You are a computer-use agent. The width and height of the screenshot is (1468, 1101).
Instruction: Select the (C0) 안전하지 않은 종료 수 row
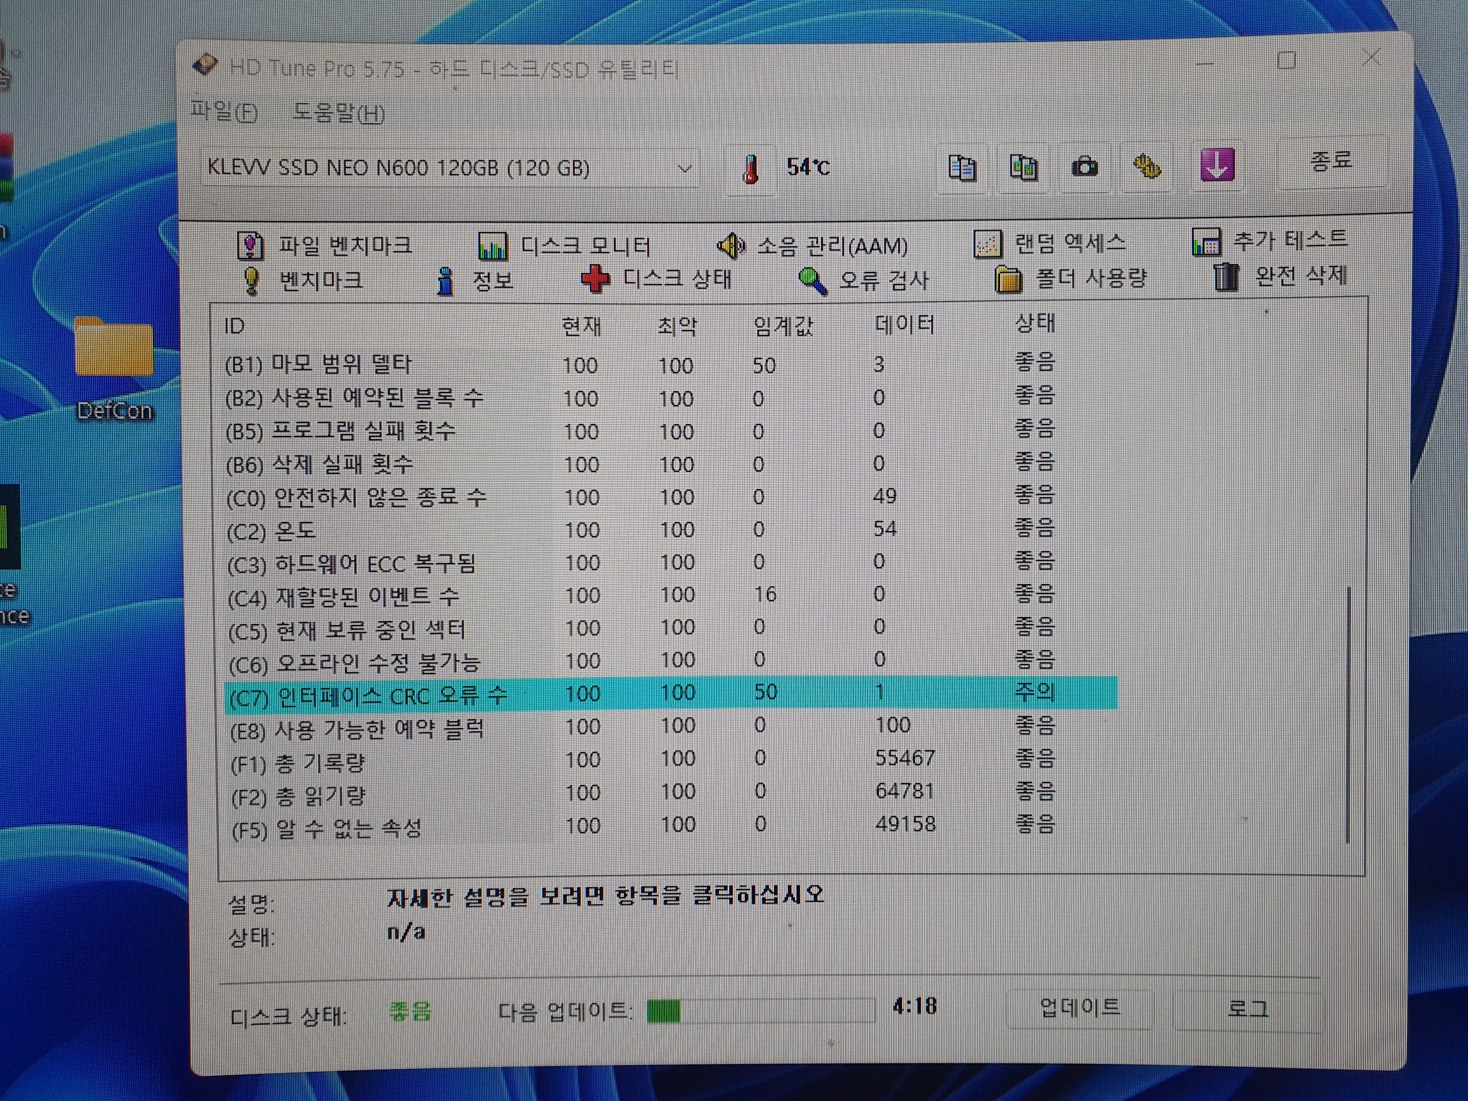670,497
